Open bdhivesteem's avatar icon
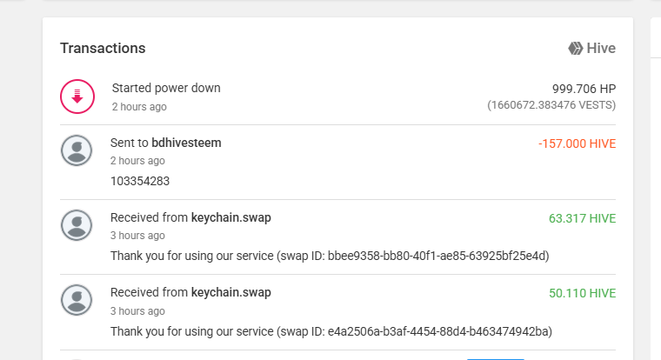 (x=77, y=150)
